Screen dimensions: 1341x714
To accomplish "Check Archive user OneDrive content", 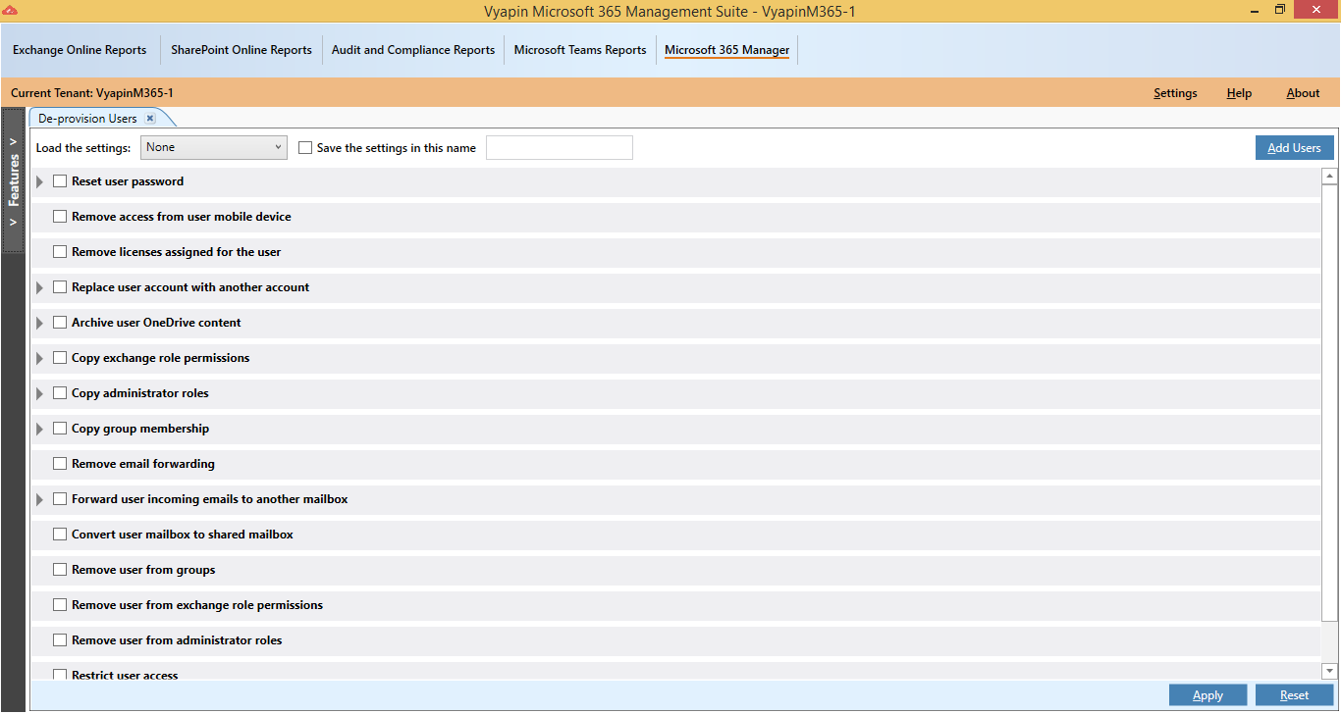I will (59, 322).
